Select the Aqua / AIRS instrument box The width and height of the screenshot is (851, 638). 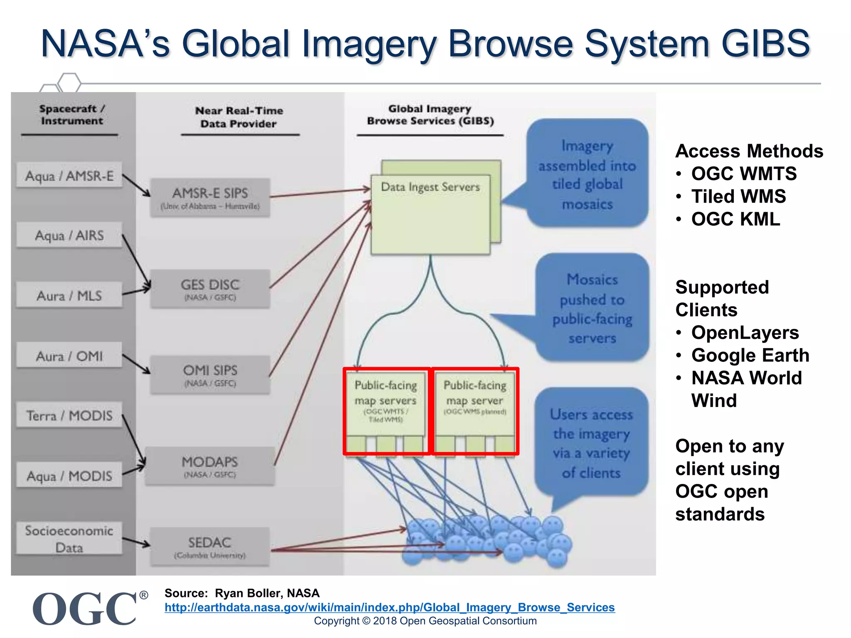point(69,236)
